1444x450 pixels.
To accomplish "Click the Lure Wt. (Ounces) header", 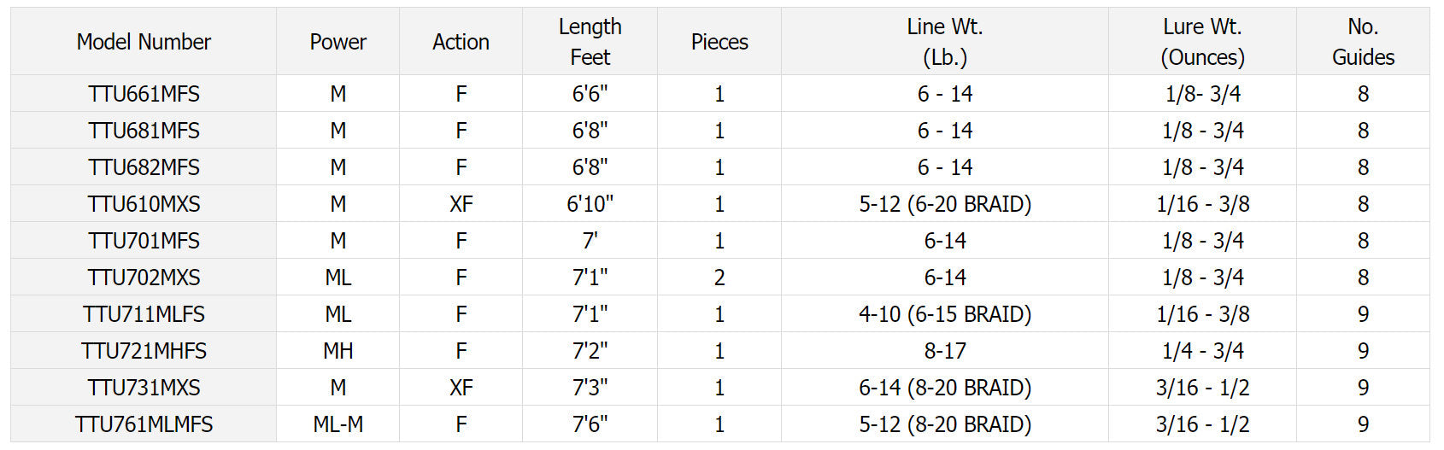I will [x=1202, y=42].
